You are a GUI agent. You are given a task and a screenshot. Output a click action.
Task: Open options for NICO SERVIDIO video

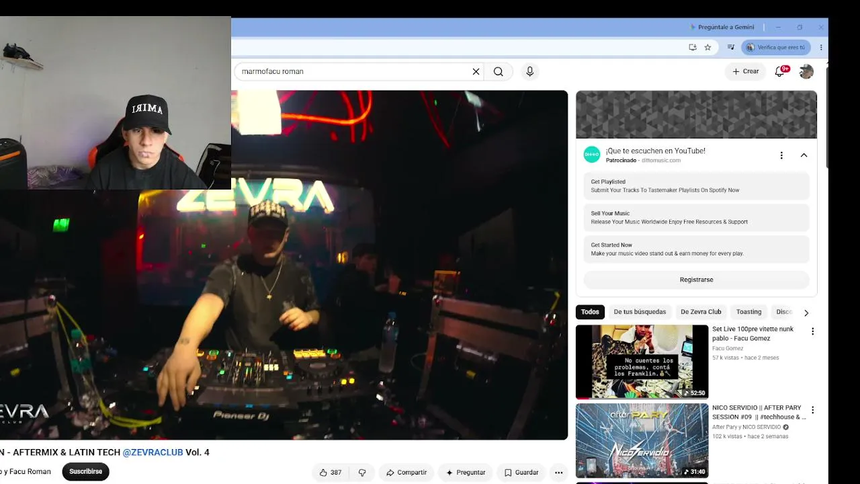(812, 410)
